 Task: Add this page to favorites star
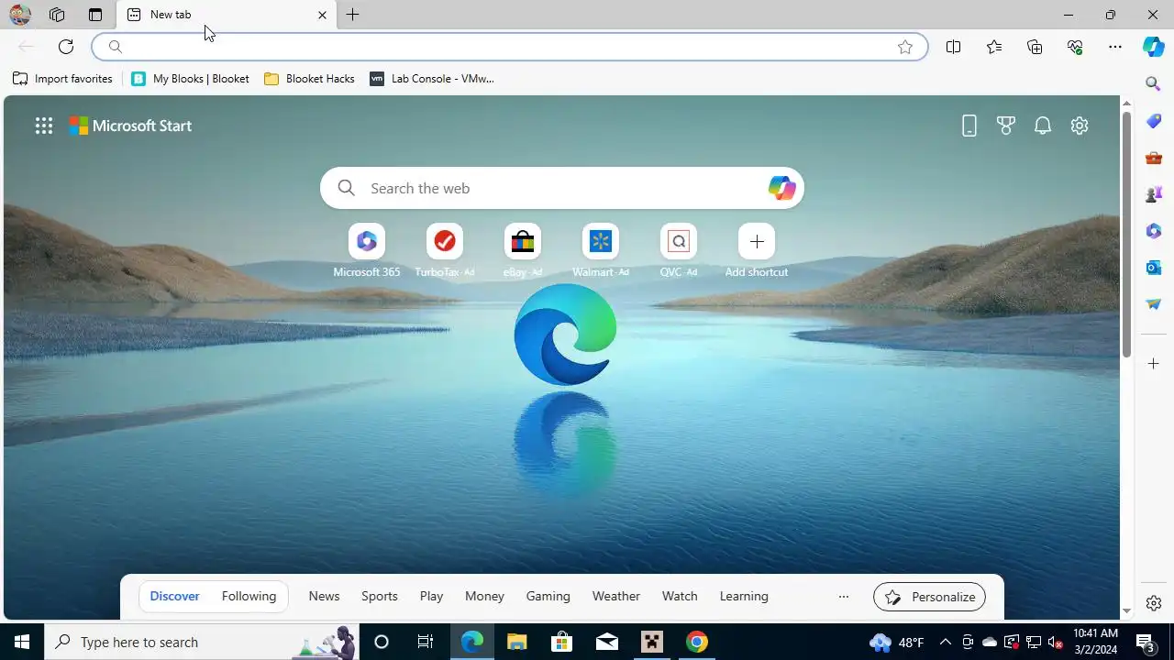pyautogui.click(x=905, y=47)
